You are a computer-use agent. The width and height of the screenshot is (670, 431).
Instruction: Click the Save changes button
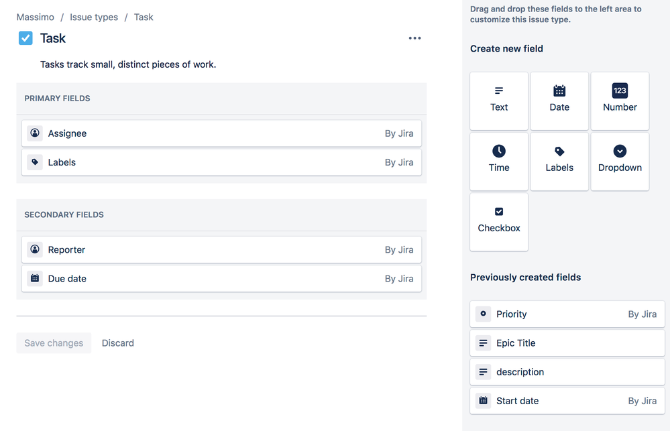(54, 343)
